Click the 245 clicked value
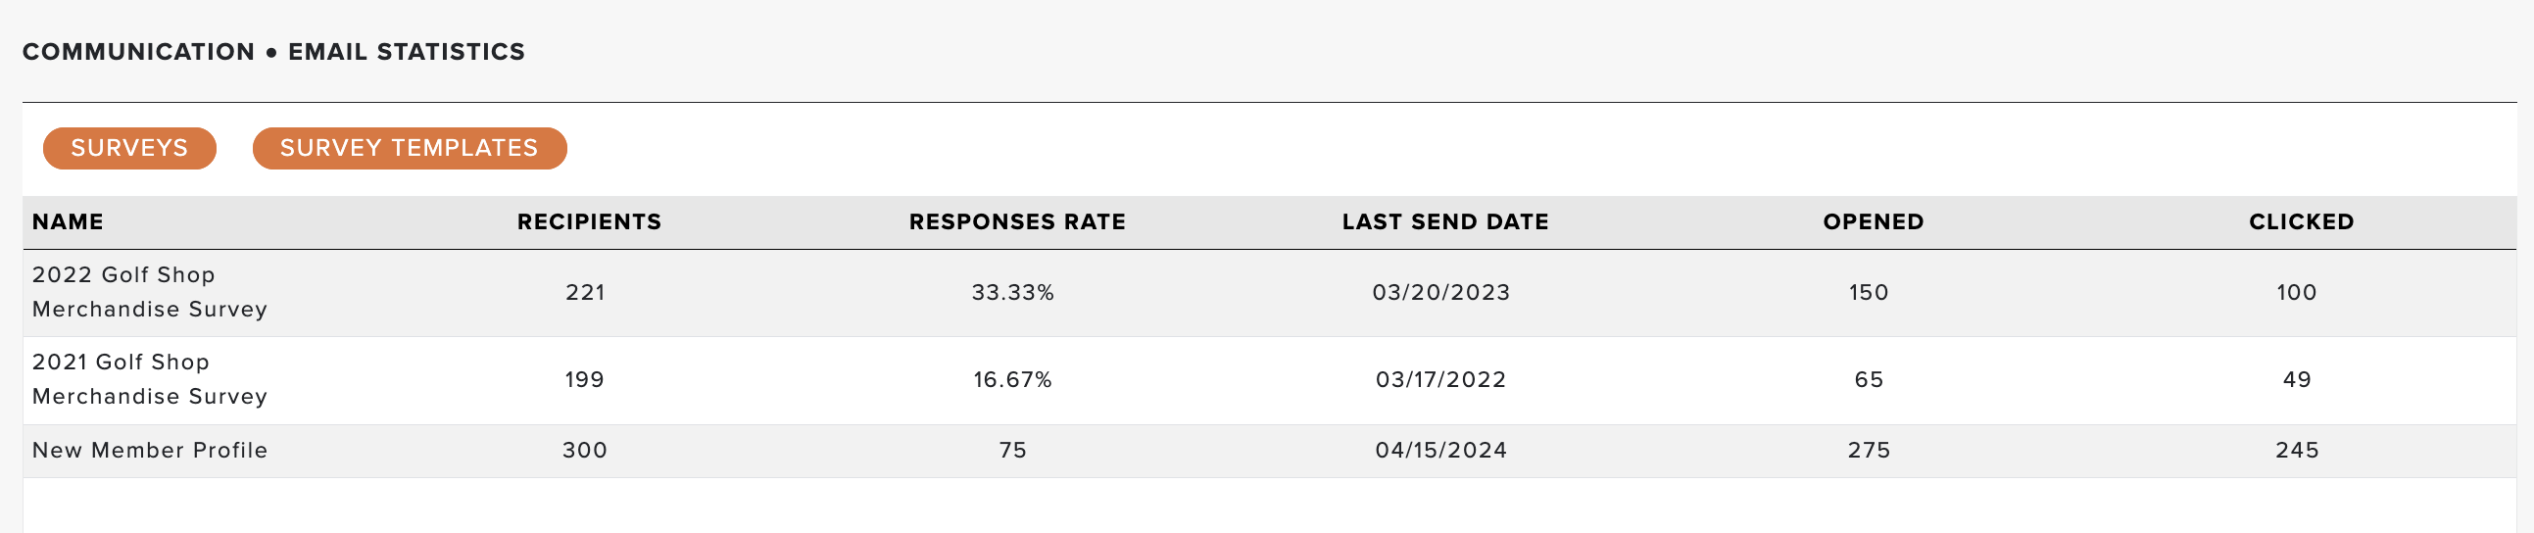Screen dimensions: 2534x533 point(2297,451)
